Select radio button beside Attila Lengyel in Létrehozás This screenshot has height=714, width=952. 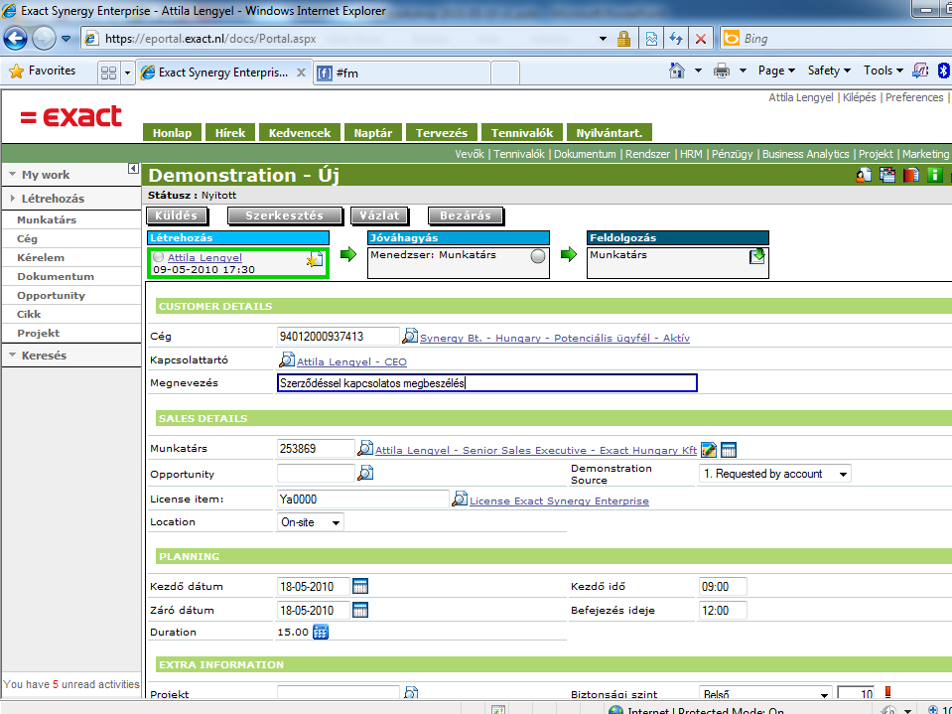click(159, 257)
